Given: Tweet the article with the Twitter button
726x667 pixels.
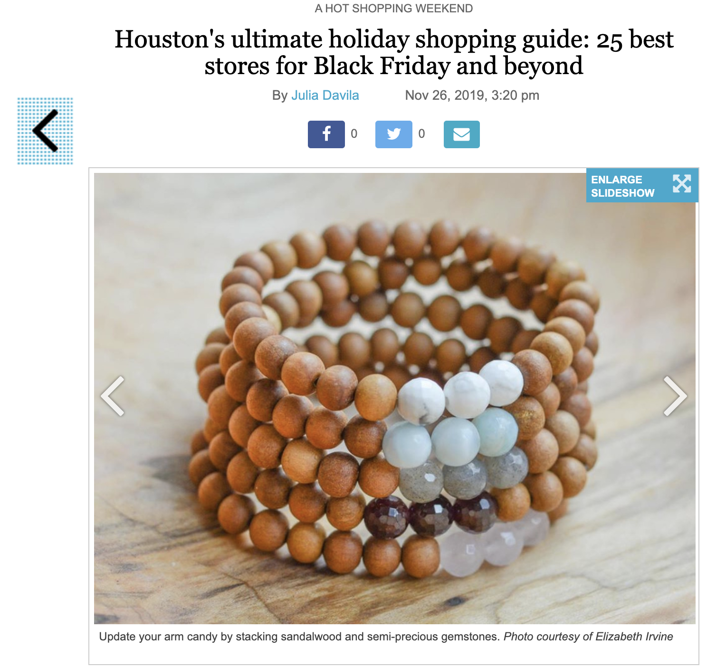Looking at the screenshot, I should click(x=394, y=134).
